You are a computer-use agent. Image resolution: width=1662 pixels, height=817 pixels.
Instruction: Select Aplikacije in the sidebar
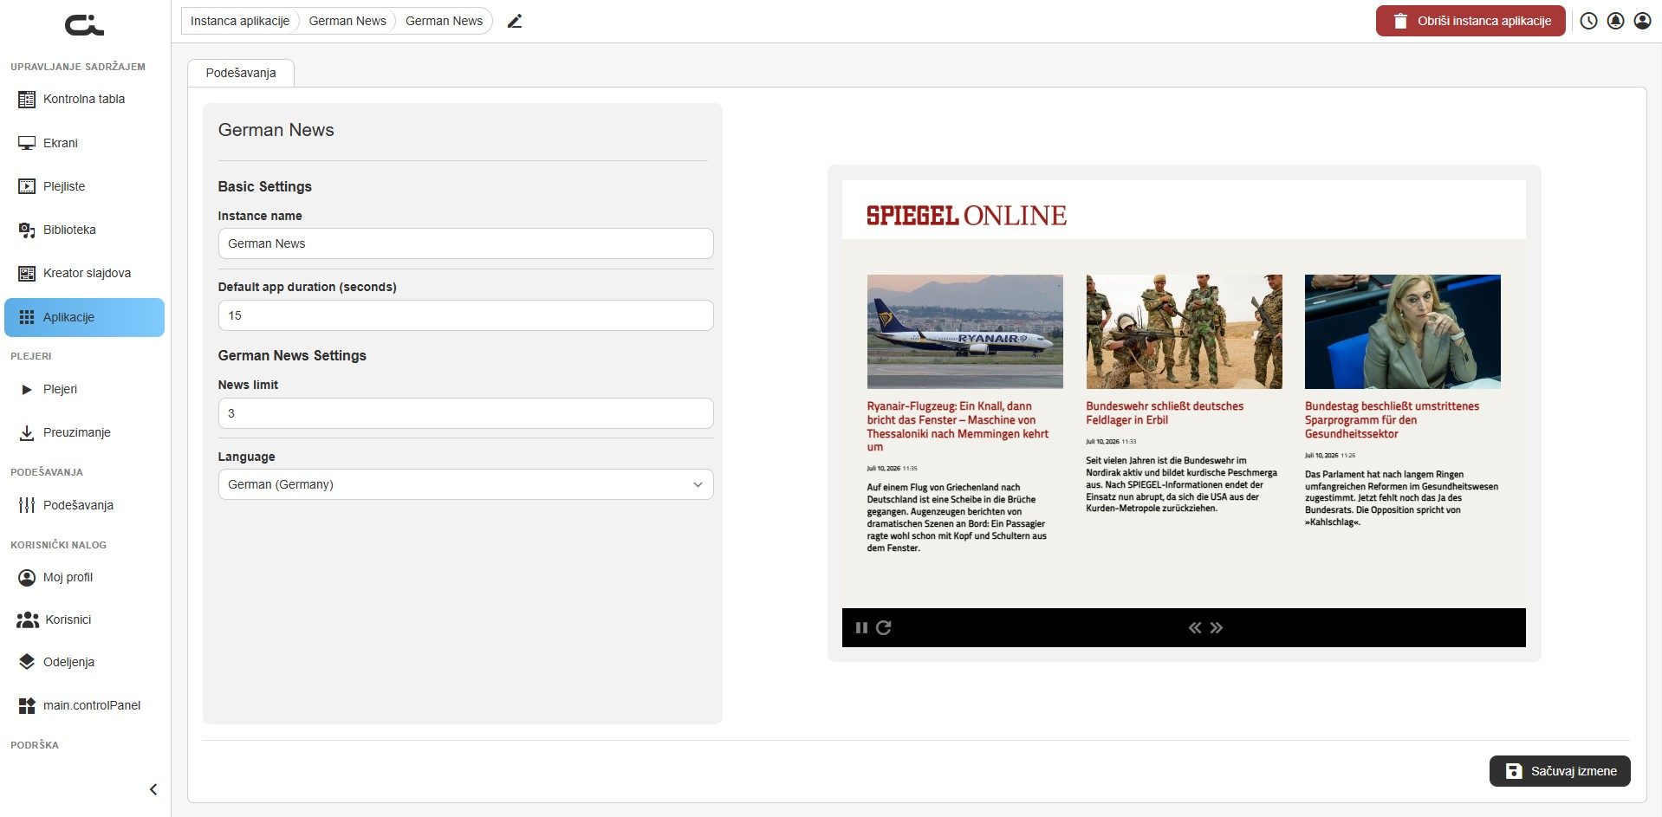(84, 317)
